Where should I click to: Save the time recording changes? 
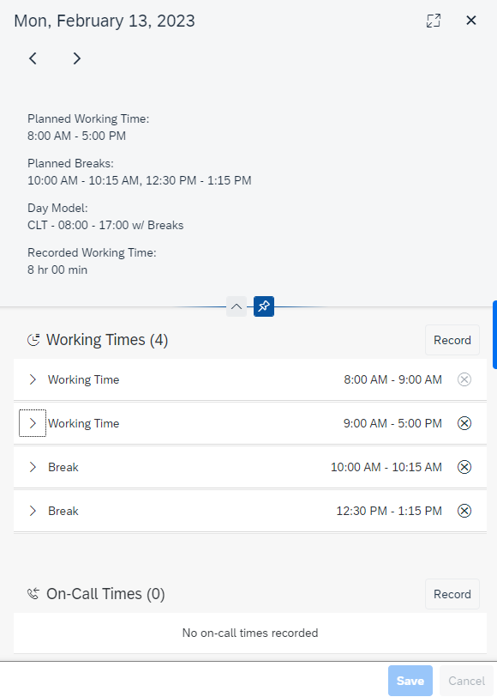point(410,681)
